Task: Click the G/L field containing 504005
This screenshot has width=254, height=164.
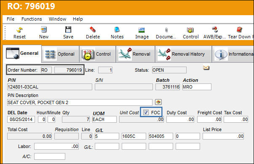Action: pos(160,136)
